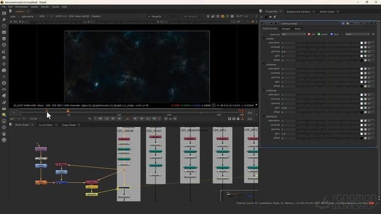
Task: Click the master contrast slider track
Action: click(x=327, y=48)
